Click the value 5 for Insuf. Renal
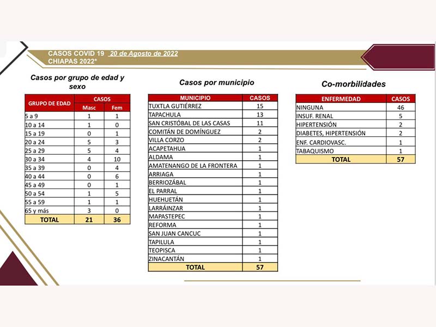The image size is (436, 327). 401,116
